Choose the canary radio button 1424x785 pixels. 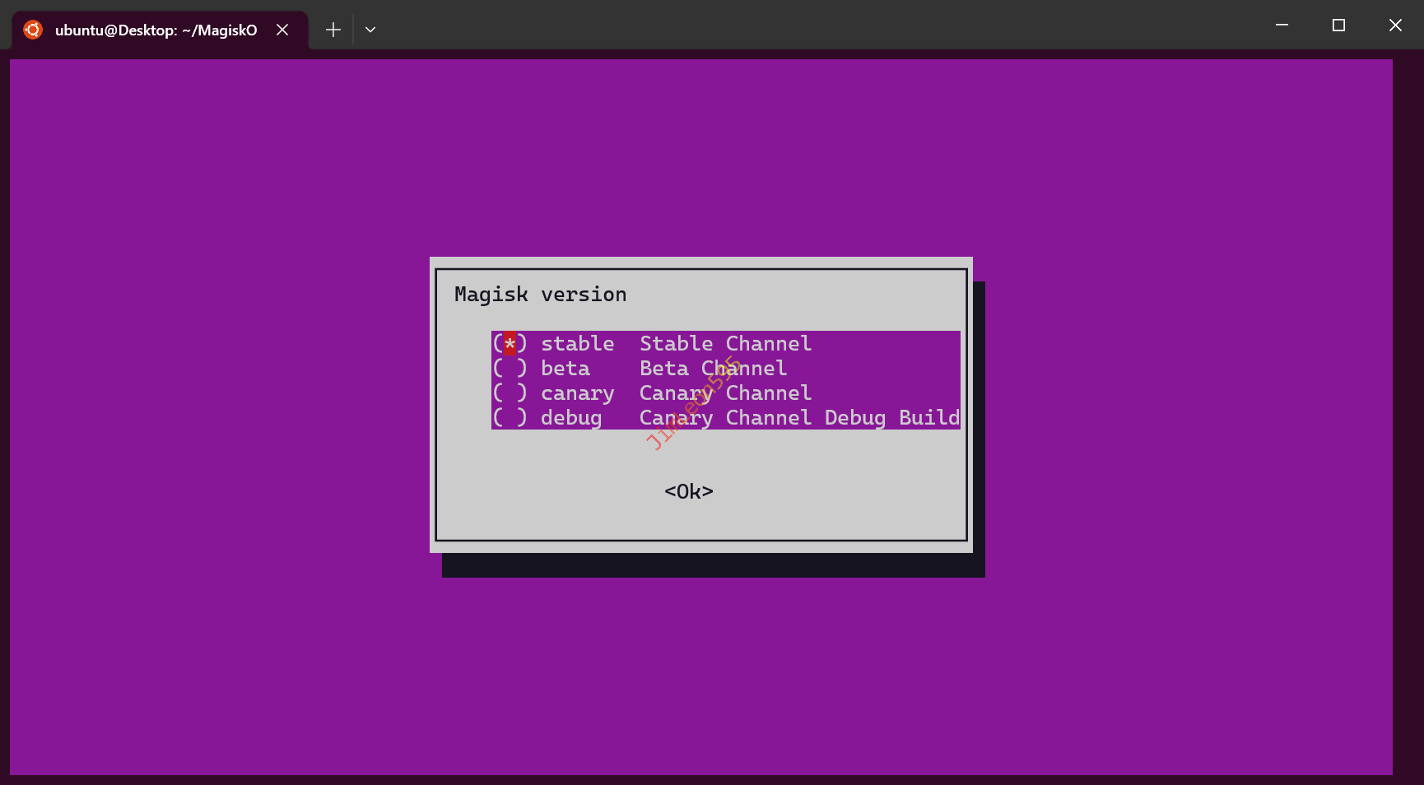[510, 393]
